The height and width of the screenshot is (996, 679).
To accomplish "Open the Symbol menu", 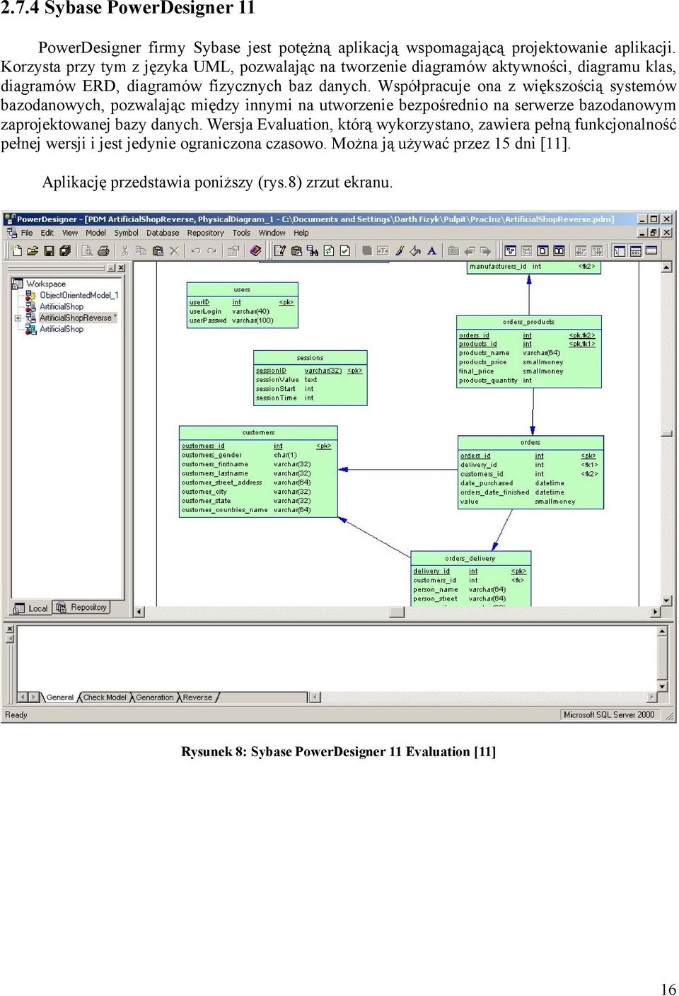I will (x=127, y=233).
